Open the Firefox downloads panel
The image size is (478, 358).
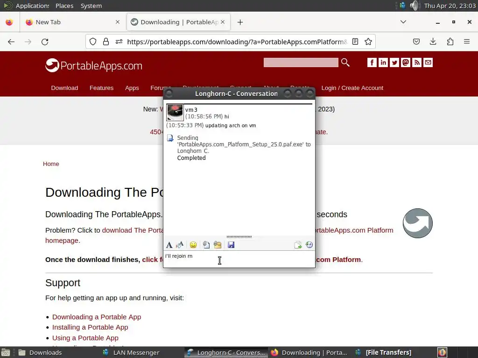click(x=433, y=41)
